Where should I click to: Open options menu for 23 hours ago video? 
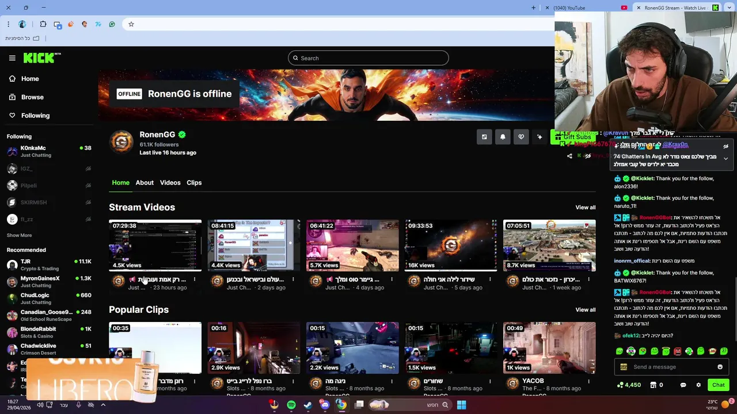195,279
